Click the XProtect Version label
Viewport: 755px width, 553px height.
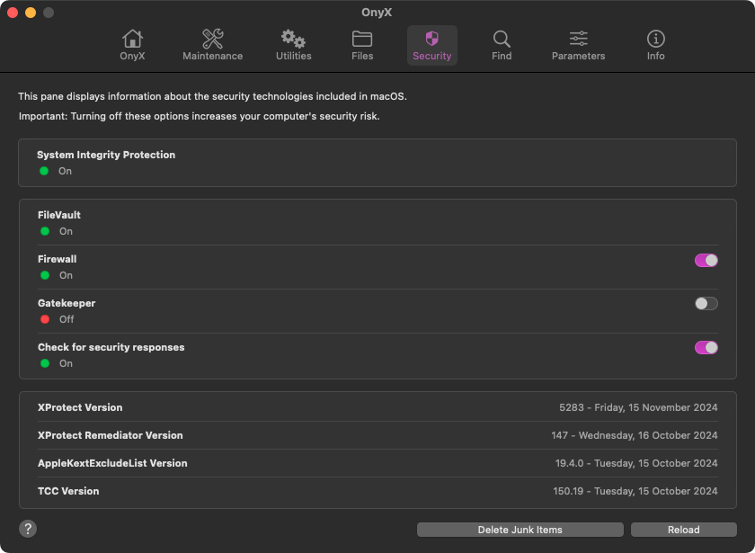[x=80, y=407]
